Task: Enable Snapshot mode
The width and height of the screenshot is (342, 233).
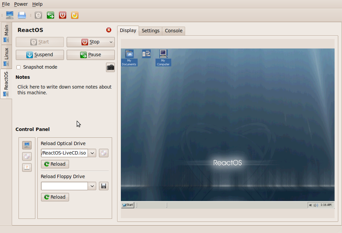Action: pos(19,67)
